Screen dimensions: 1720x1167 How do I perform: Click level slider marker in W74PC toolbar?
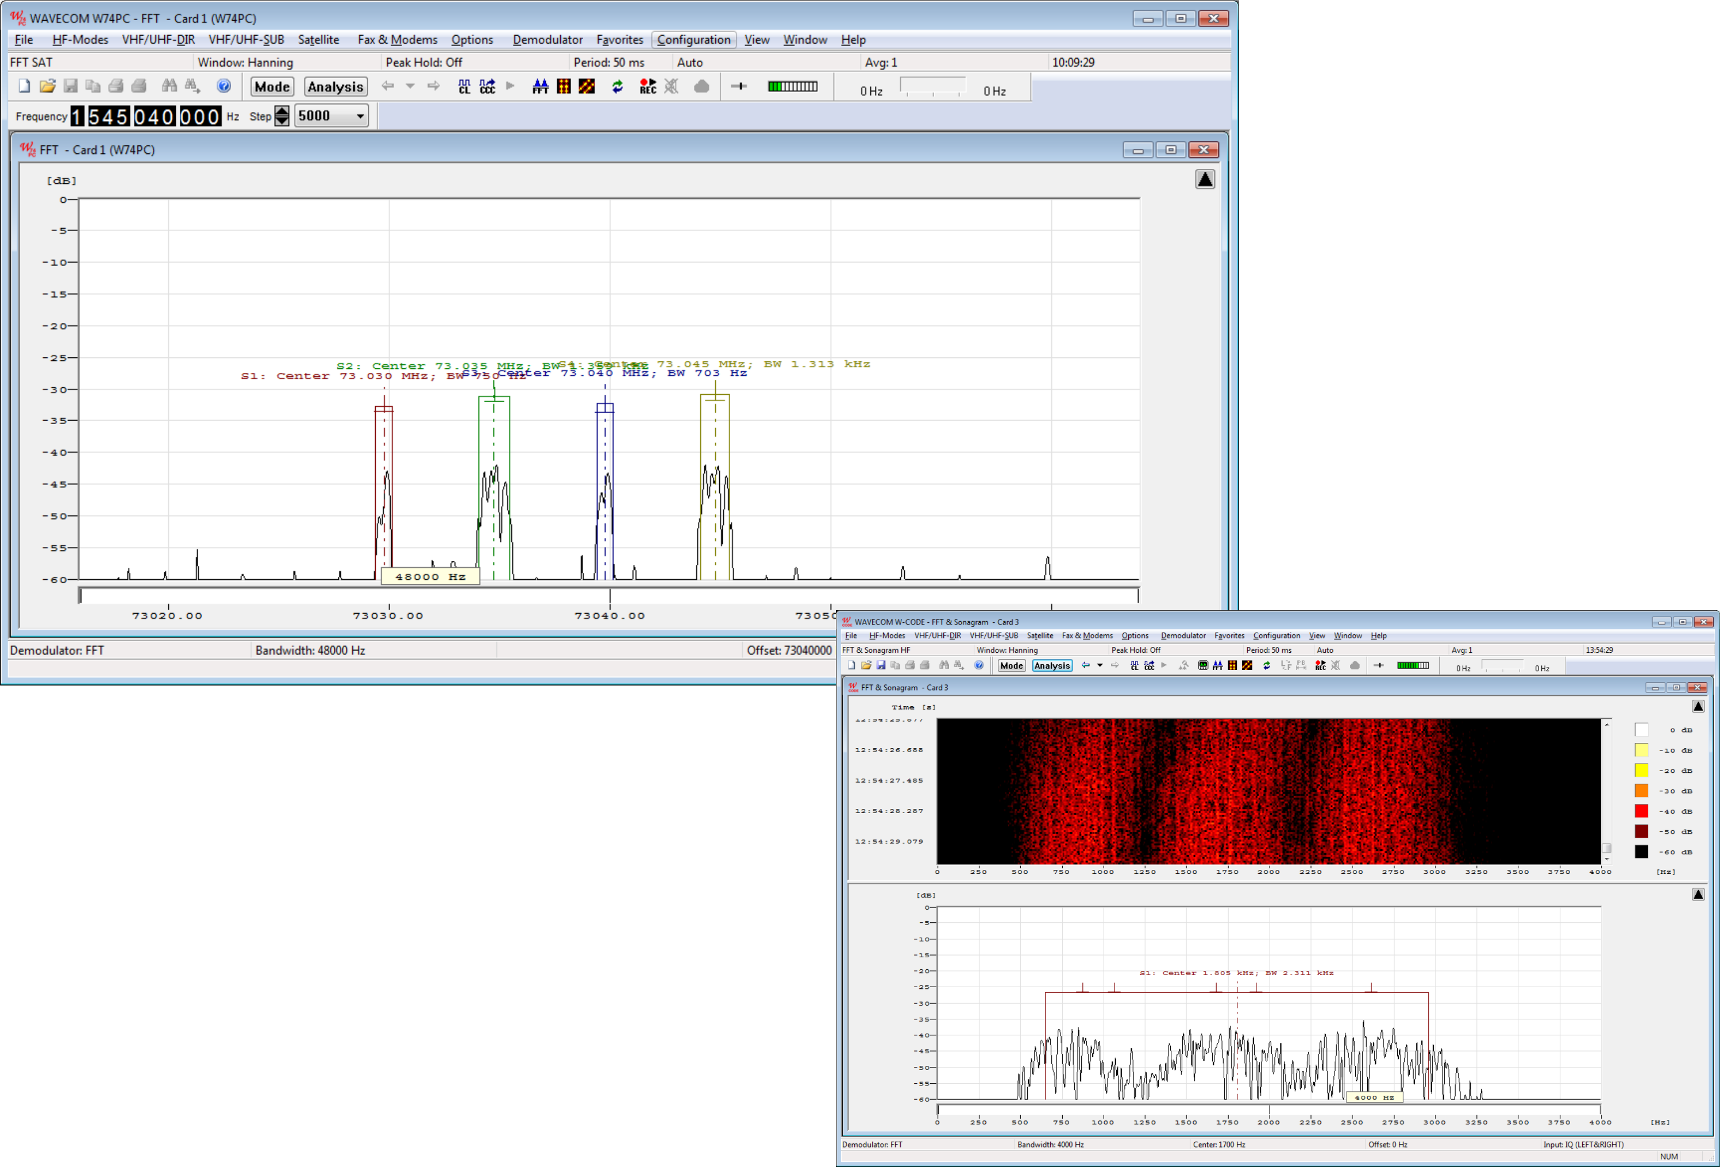coord(739,87)
